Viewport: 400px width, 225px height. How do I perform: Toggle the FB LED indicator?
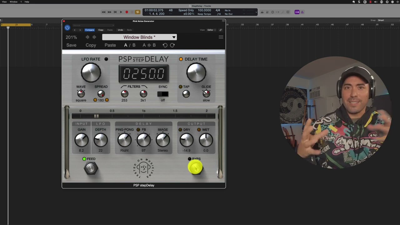138,130
